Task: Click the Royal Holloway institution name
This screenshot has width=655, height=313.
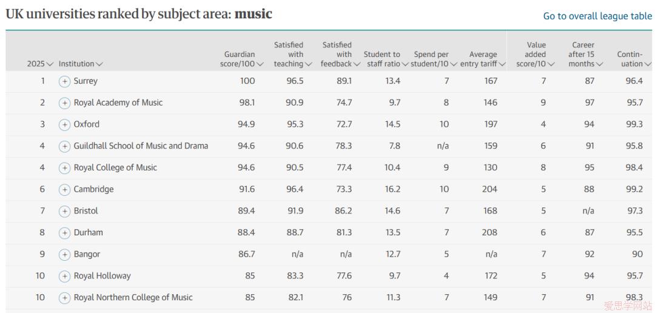Action: [102, 276]
